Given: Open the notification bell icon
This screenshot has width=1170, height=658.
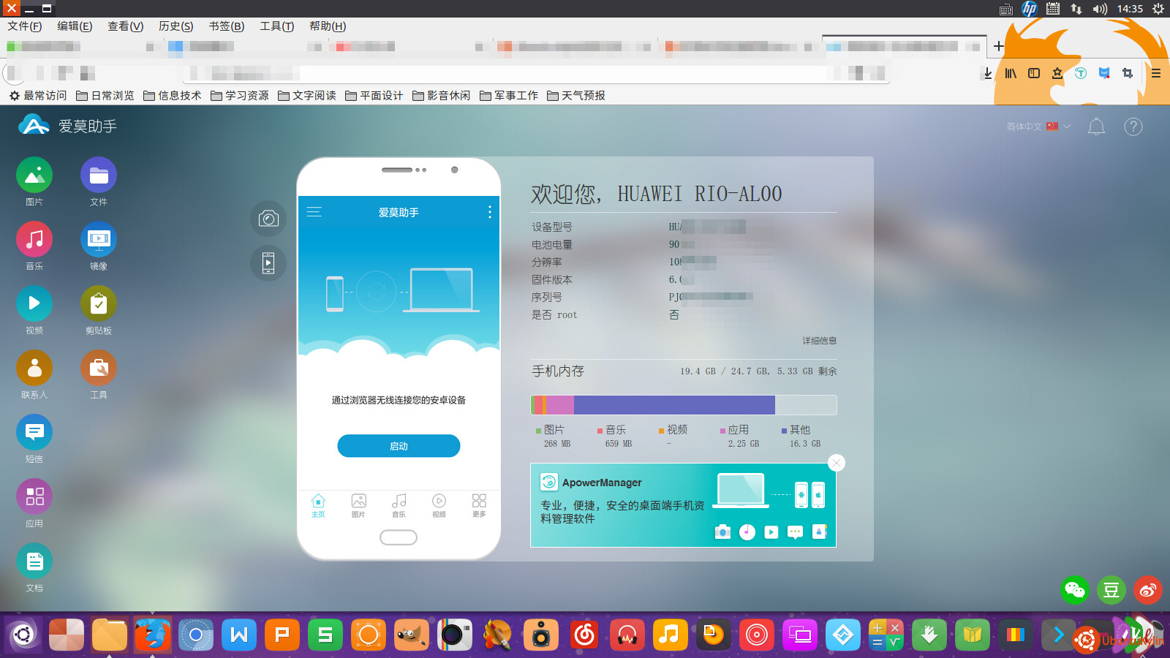Looking at the screenshot, I should coord(1096,127).
